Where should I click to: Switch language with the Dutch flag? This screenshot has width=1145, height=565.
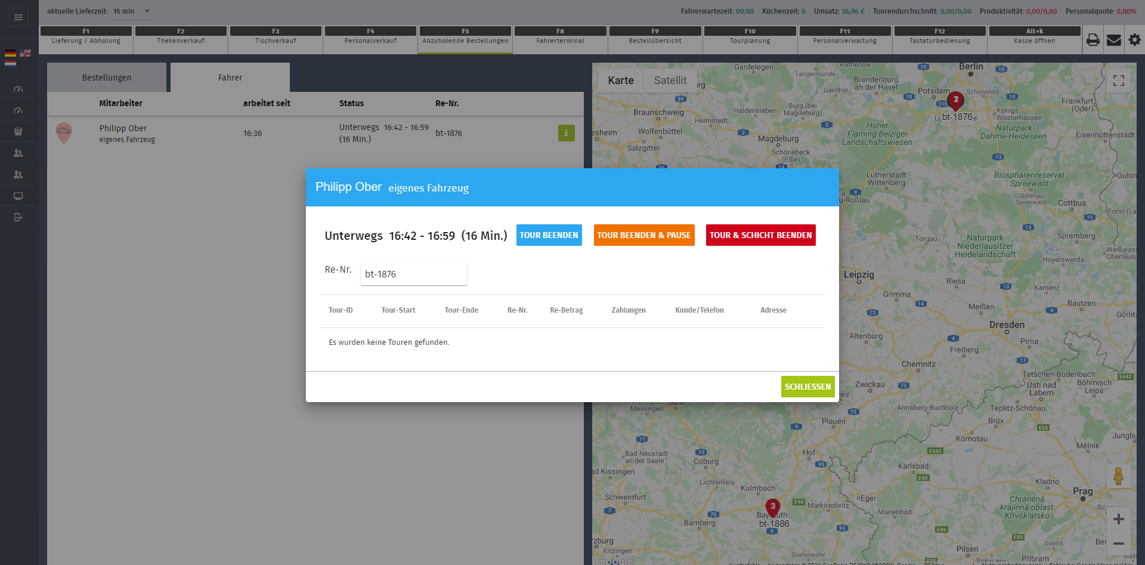pos(10,63)
